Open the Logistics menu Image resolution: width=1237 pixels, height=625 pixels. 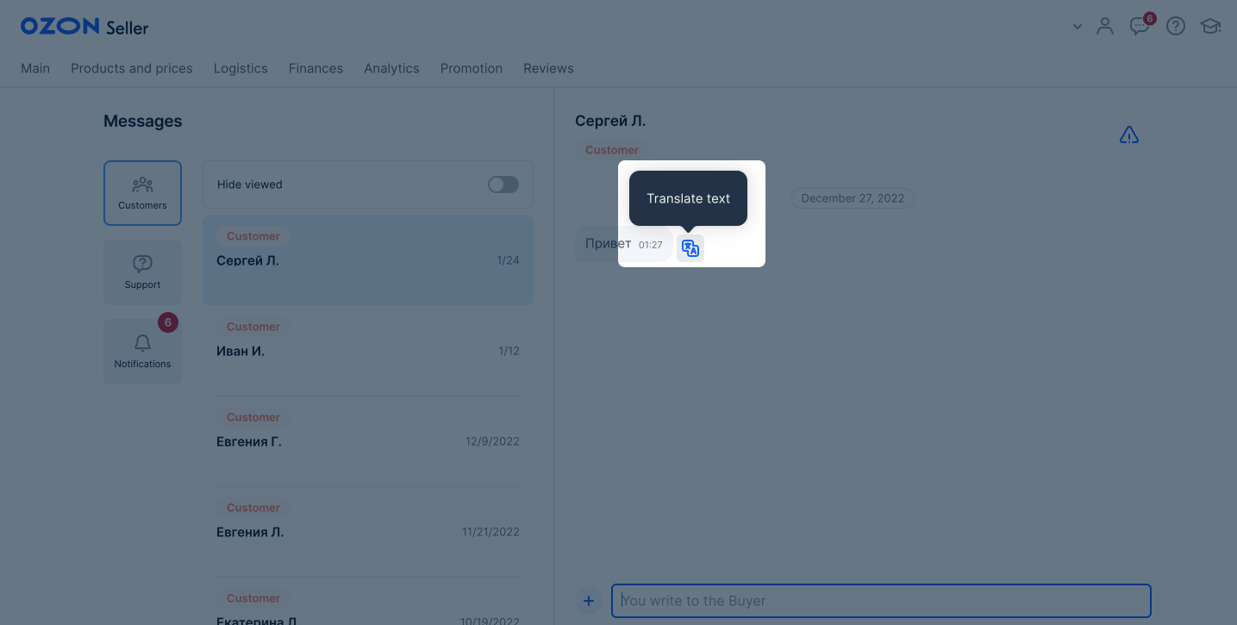pyautogui.click(x=241, y=68)
